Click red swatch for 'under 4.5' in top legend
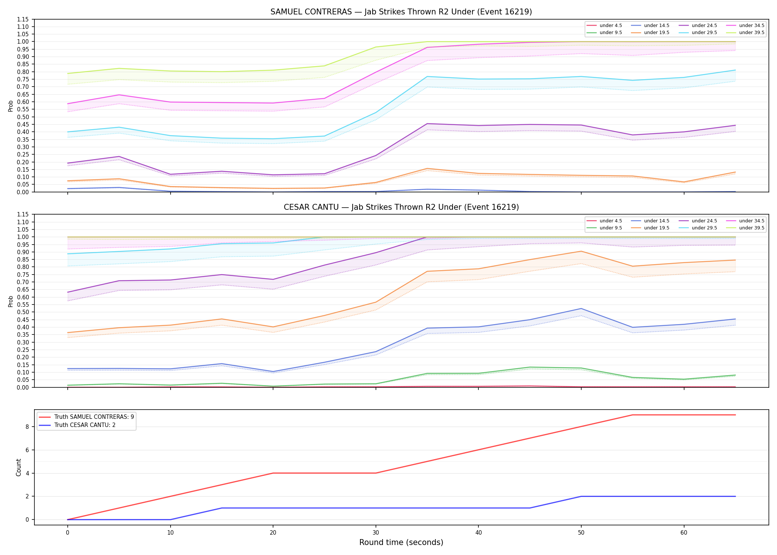Viewport: 777px width, 555px height. 592,26
